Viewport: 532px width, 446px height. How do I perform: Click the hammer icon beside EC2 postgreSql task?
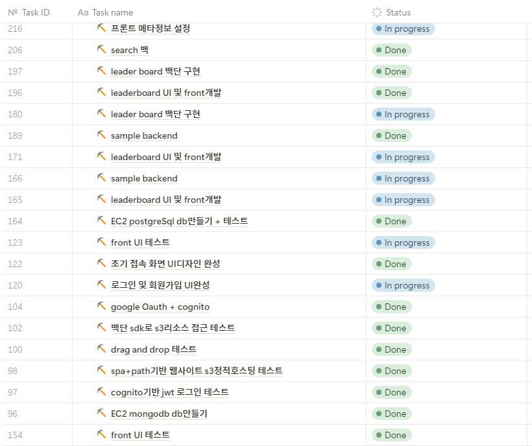coord(101,220)
